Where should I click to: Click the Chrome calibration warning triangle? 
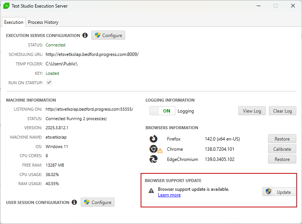[x=160, y=150]
